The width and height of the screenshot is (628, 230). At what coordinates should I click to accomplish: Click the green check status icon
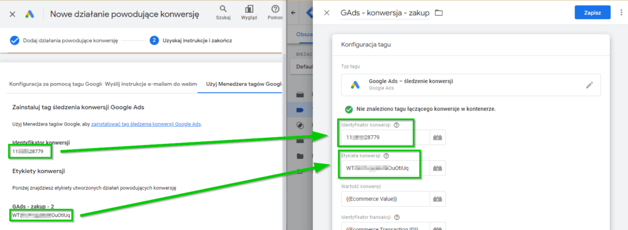click(349, 109)
